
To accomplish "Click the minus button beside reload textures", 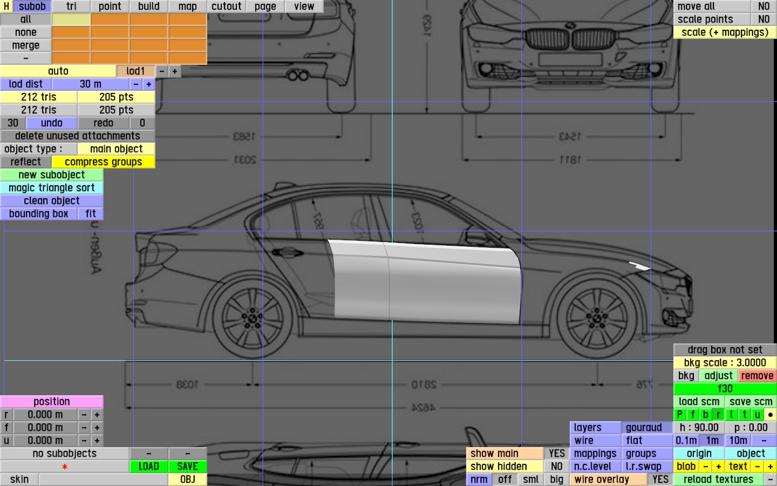I will 771,480.
